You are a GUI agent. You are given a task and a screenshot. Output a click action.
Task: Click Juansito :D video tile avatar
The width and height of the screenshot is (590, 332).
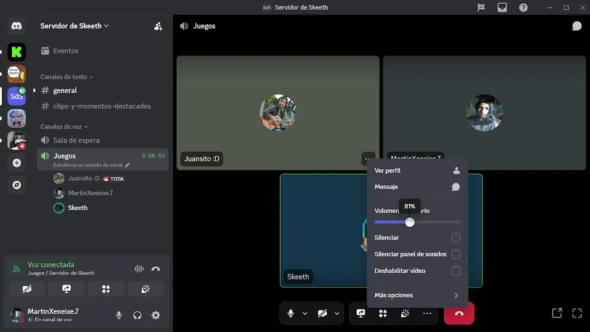pos(278,113)
